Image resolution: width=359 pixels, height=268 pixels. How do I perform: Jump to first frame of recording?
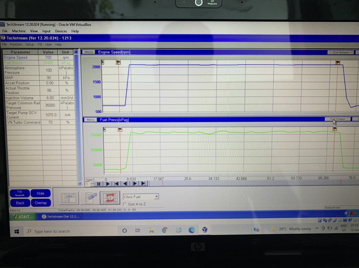click(x=116, y=184)
